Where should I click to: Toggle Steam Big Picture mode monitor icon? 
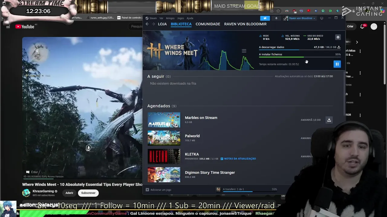click(x=322, y=18)
